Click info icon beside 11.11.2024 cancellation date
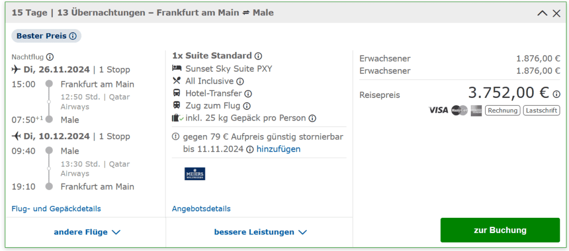The width and height of the screenshot is (569, 251). pyautogui.click(x=250, y=150)
